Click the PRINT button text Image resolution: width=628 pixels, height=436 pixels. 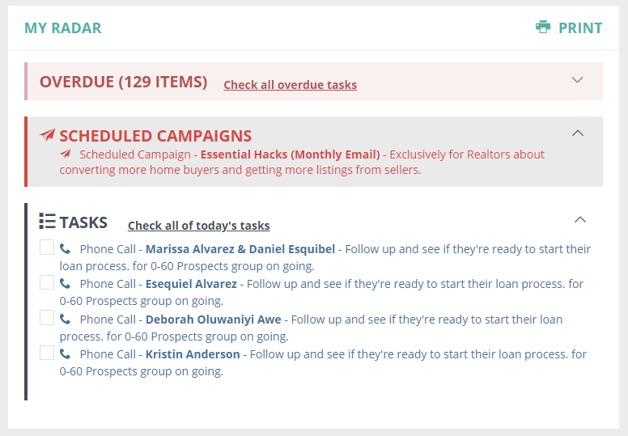click(580, 28)
